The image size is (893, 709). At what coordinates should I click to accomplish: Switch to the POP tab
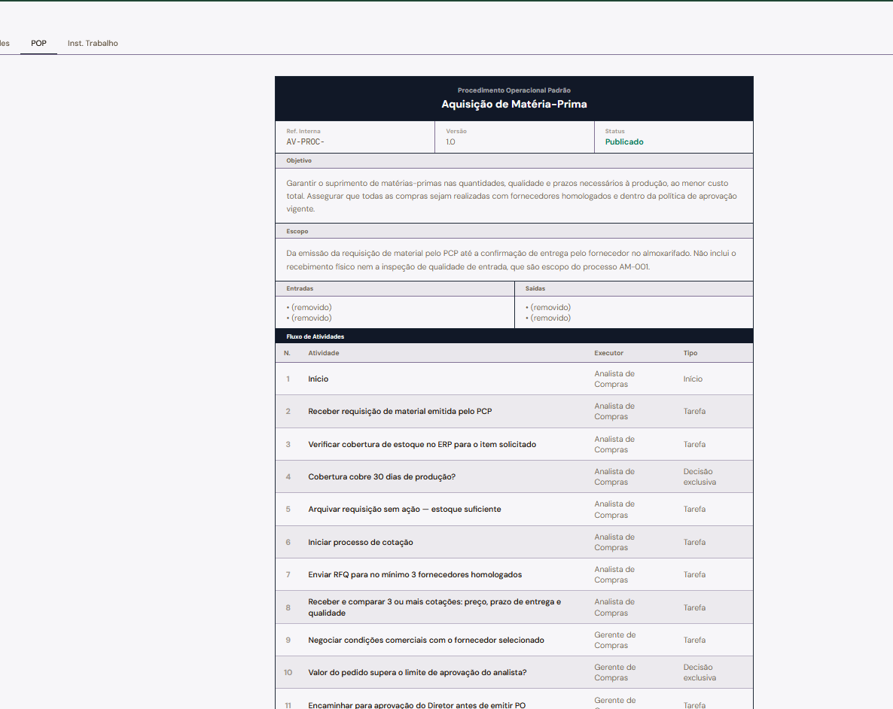pyautogui.click(x=38, y=44)
